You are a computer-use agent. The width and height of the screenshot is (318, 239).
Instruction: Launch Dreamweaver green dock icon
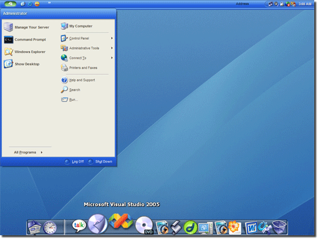[190, 228]
